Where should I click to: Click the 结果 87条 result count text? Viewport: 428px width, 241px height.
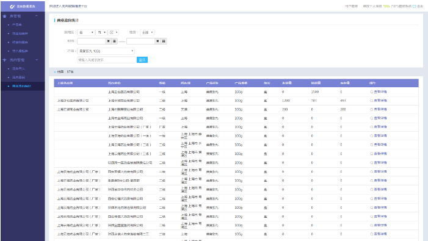[x=65, y=72]
